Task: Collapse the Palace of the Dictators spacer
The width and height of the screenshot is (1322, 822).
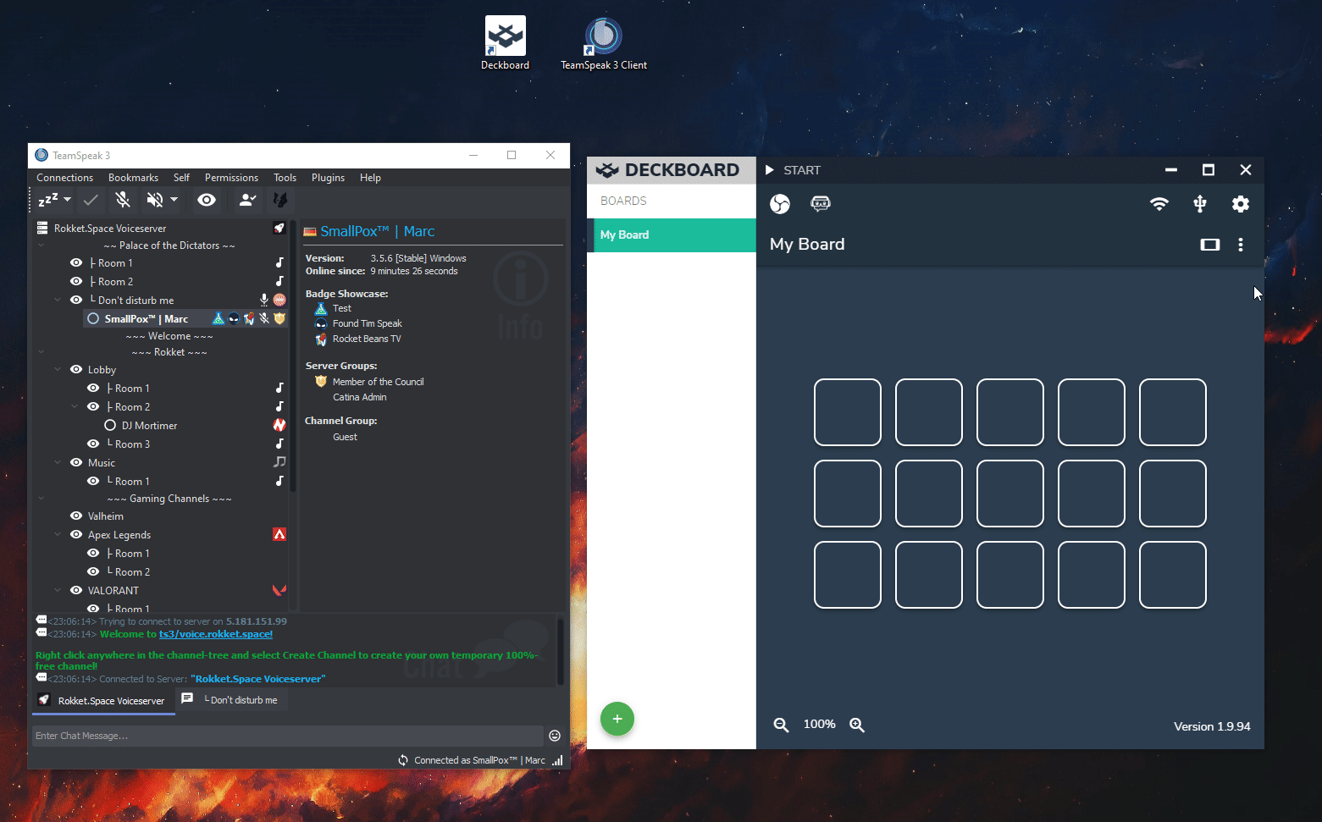Action: click(x=41, y=245)
